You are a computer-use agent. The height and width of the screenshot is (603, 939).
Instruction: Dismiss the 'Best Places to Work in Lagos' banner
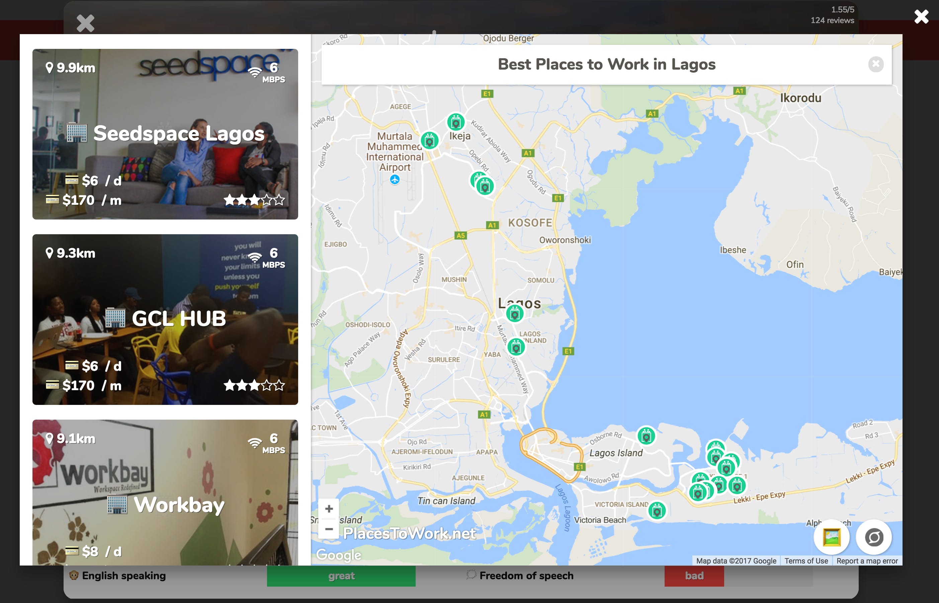pyautogui.click(x=875, y=64)
